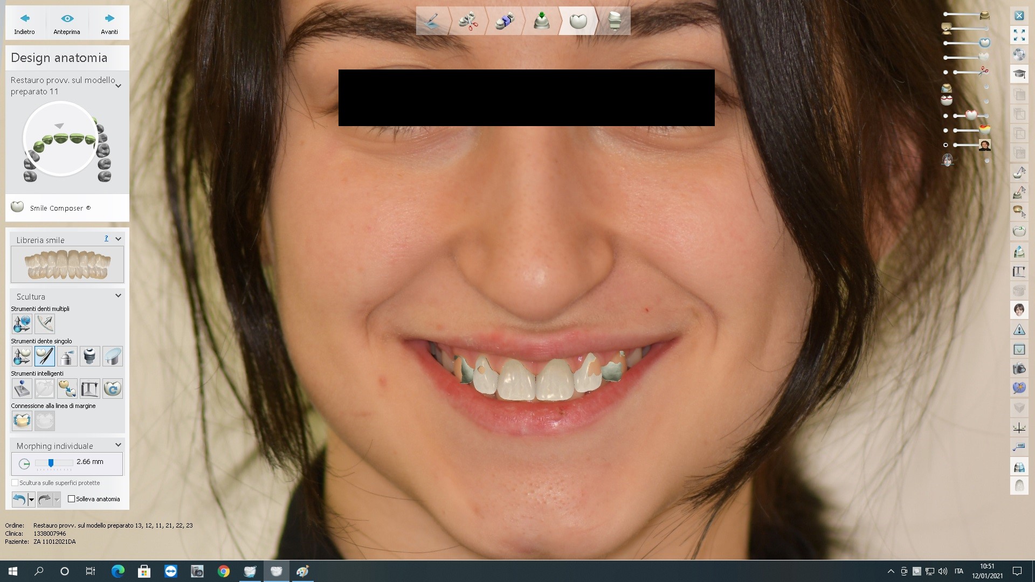Viewport: 1035px width, 582px height.
Task: Toggle full screen view
Action: tap(1019, 35)
